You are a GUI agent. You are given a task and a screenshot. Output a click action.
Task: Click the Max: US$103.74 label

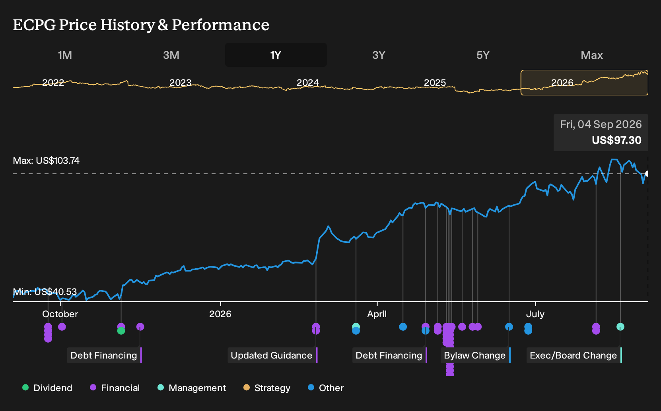pyautogui.click(x=46, y=161)
